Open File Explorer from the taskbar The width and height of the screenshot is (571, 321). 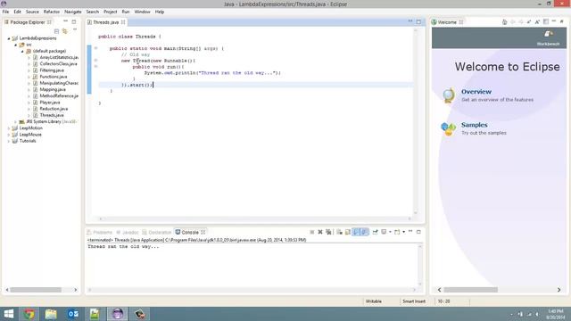pos(51,314)
